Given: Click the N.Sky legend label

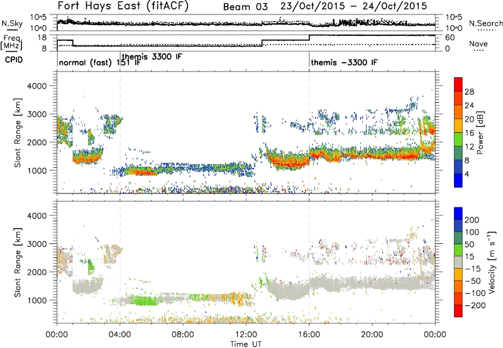Looking at the screenshot, I should pyautogui.click(x=12, y=23).
